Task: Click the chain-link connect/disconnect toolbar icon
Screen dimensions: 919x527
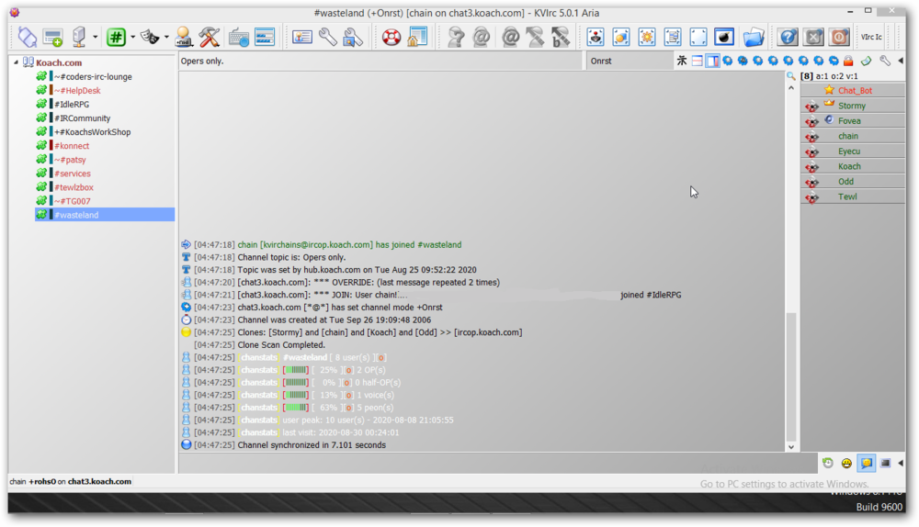Action: tap(27, 37)
